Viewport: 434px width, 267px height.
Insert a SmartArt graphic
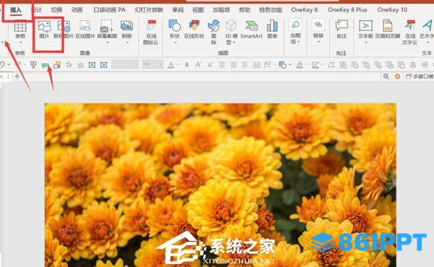(x=251, y=26)
